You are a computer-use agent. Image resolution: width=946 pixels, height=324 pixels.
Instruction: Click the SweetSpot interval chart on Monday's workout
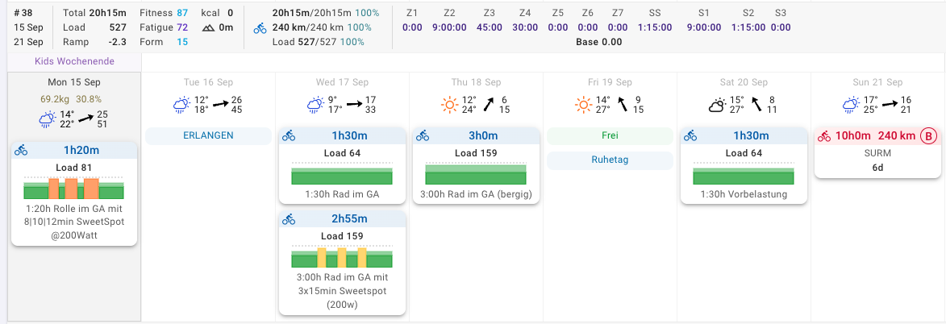pos(73,188)
